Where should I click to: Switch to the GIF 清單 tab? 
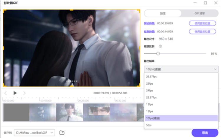199,14
